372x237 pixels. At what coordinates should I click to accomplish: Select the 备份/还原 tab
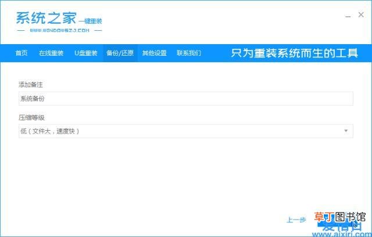[x=120, y=53]
